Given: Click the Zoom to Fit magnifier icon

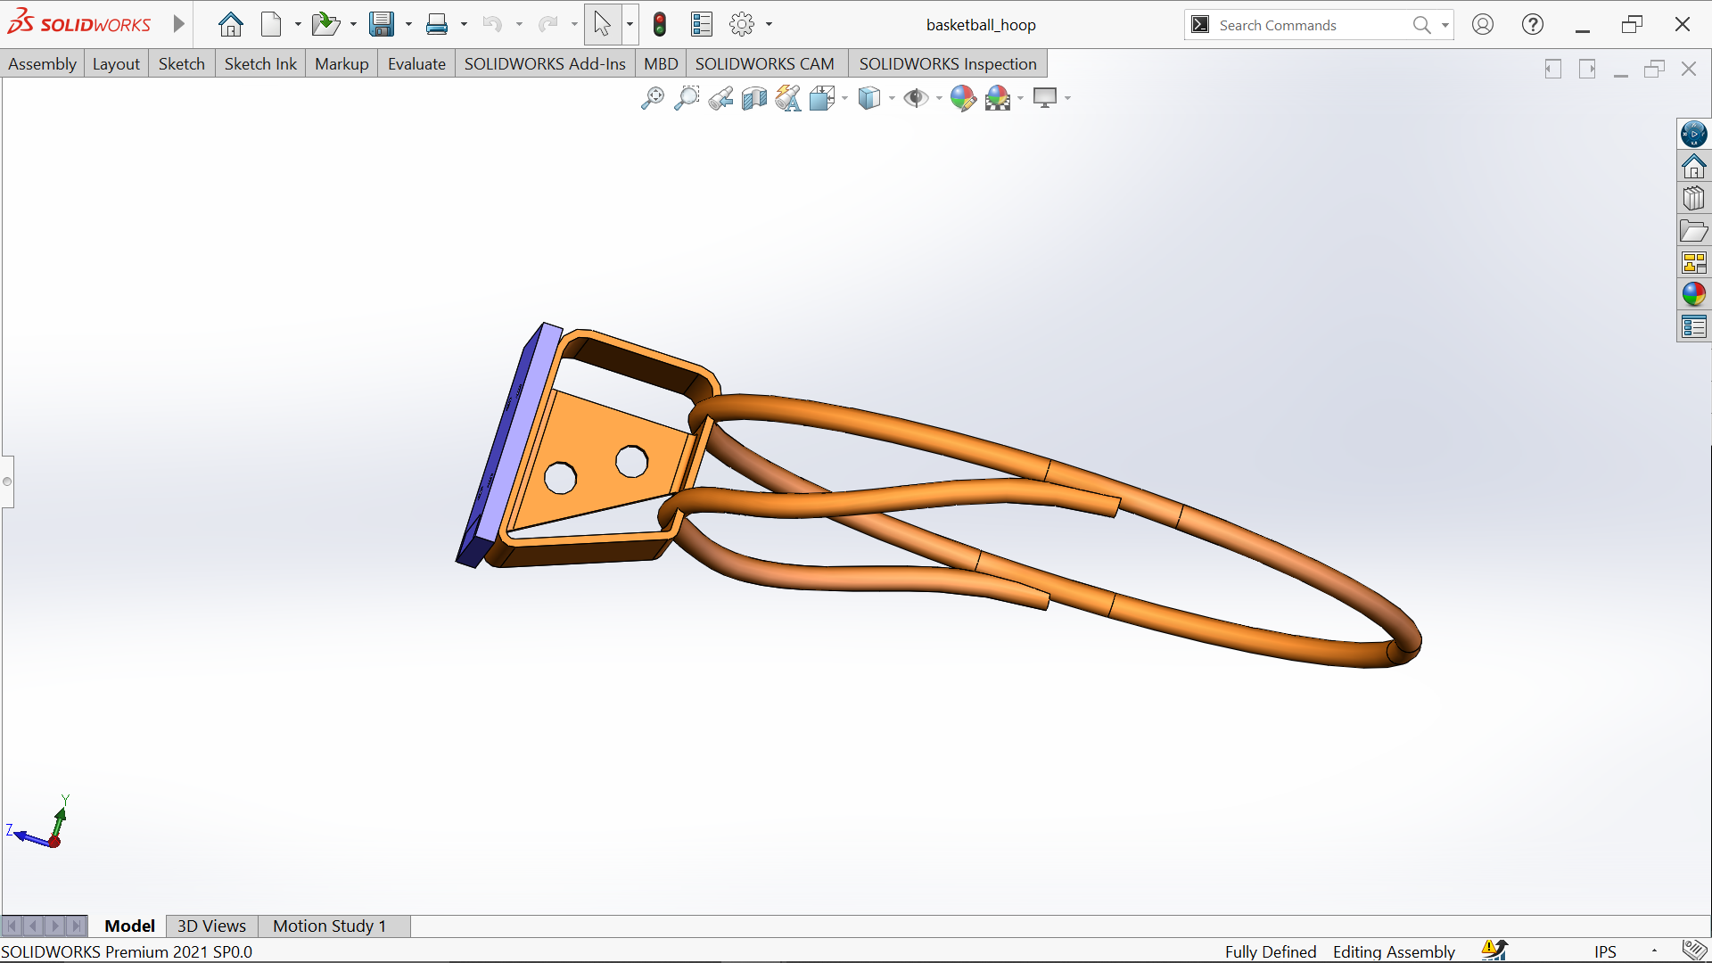Looking at the screenshot, I should click(653, 98).
